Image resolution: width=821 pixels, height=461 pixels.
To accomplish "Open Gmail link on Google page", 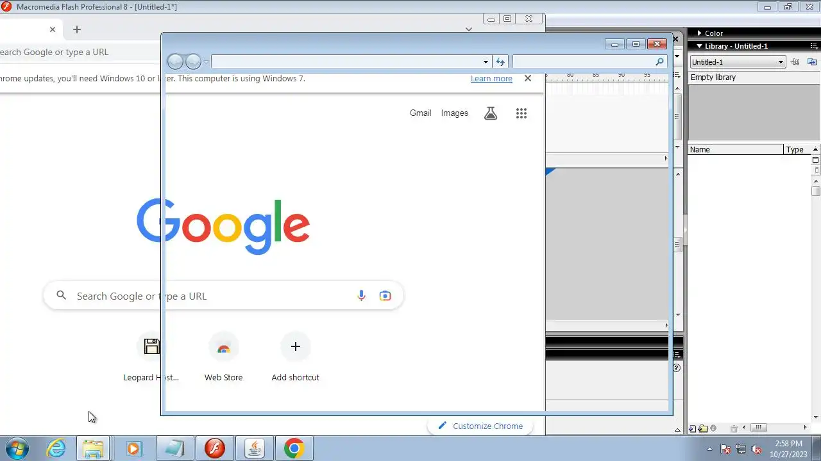I will (420, 113).
